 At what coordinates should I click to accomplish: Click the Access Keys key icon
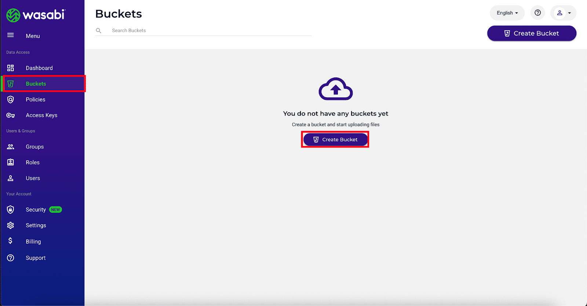[11, 115]
